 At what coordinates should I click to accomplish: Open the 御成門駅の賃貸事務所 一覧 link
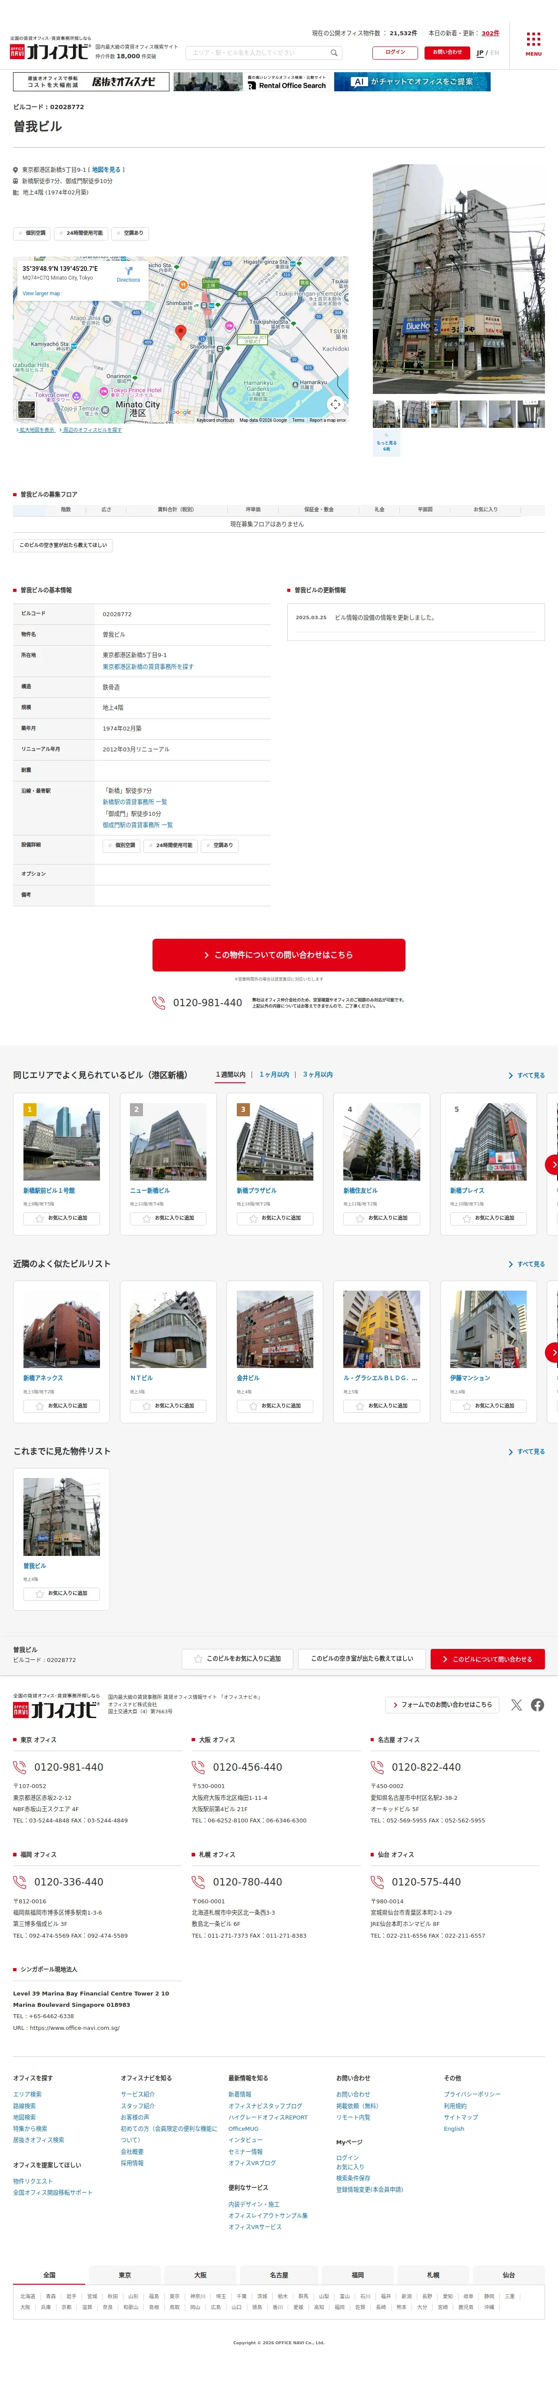(138, 825)
